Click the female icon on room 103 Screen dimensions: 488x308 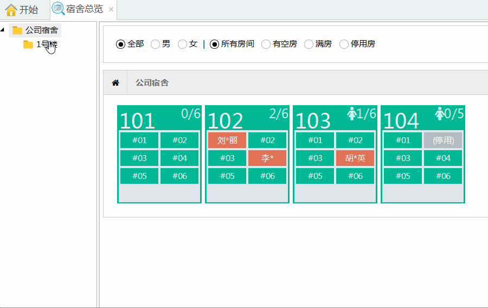point(352,113)
